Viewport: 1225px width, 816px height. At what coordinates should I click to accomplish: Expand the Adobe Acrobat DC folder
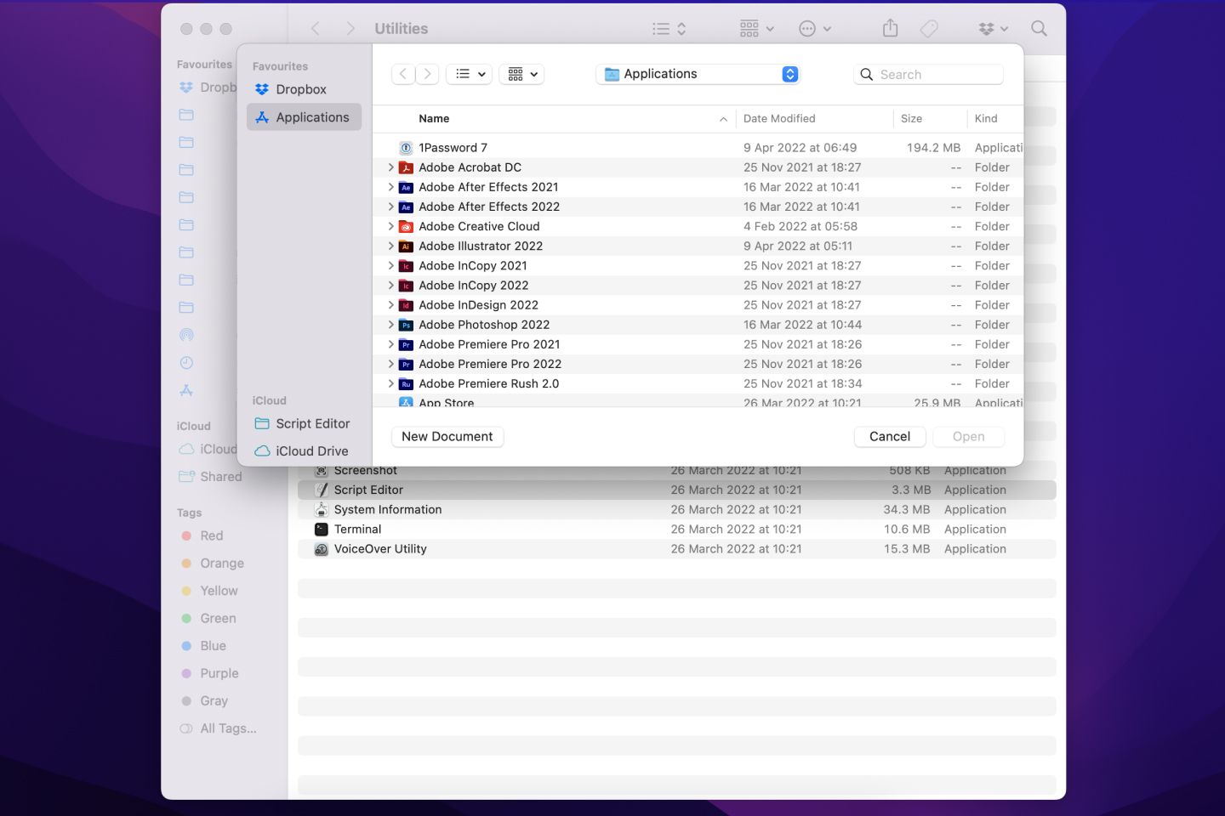coord(390,167)
